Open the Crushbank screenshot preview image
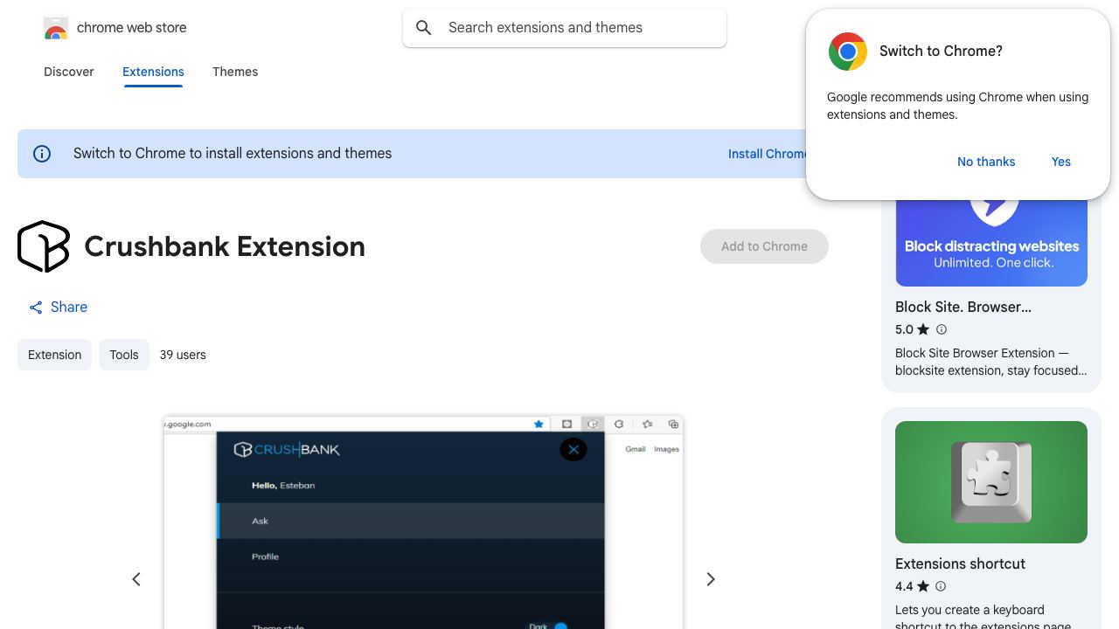 point(423,522)
